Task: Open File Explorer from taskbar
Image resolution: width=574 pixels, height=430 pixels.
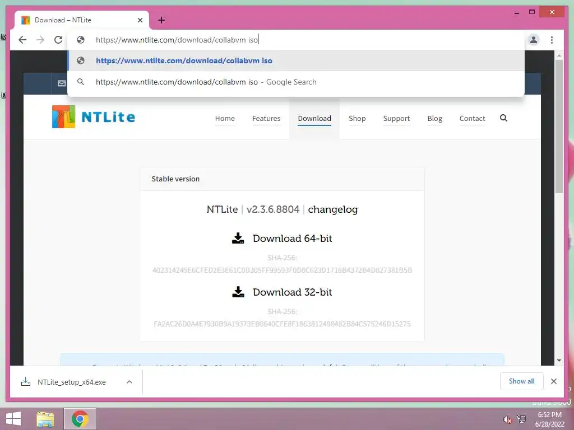Action: tap(45, 419)
